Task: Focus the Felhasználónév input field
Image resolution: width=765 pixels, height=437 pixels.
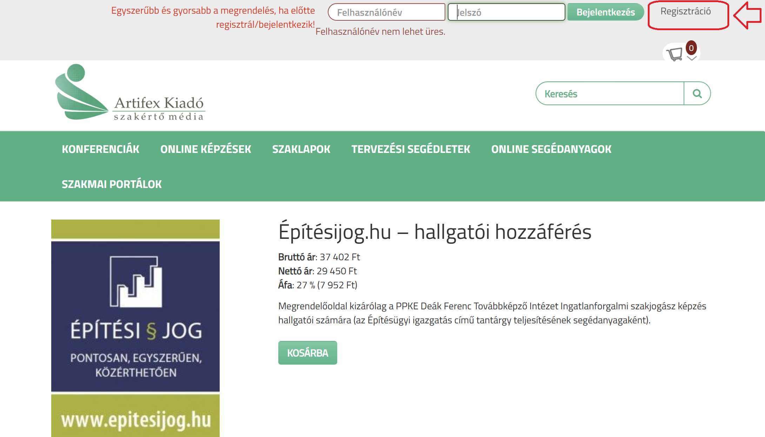Action: click(386, 13)
